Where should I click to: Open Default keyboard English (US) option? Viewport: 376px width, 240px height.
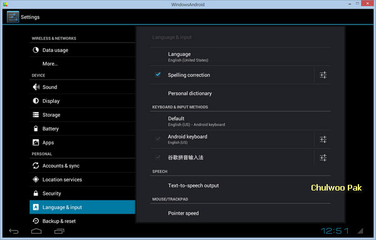241,121
